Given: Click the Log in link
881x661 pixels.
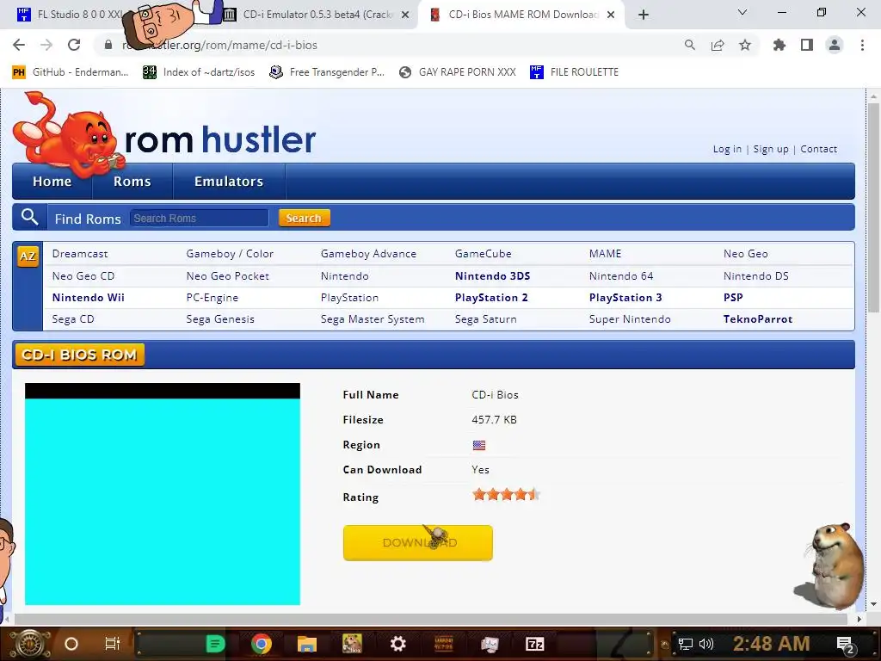Looking at the screenshot, I should tap(727, 149).
